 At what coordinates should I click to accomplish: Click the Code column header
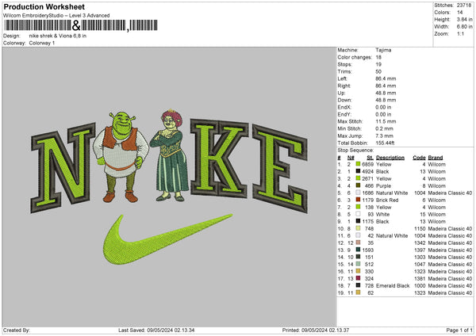coord(419,158)
